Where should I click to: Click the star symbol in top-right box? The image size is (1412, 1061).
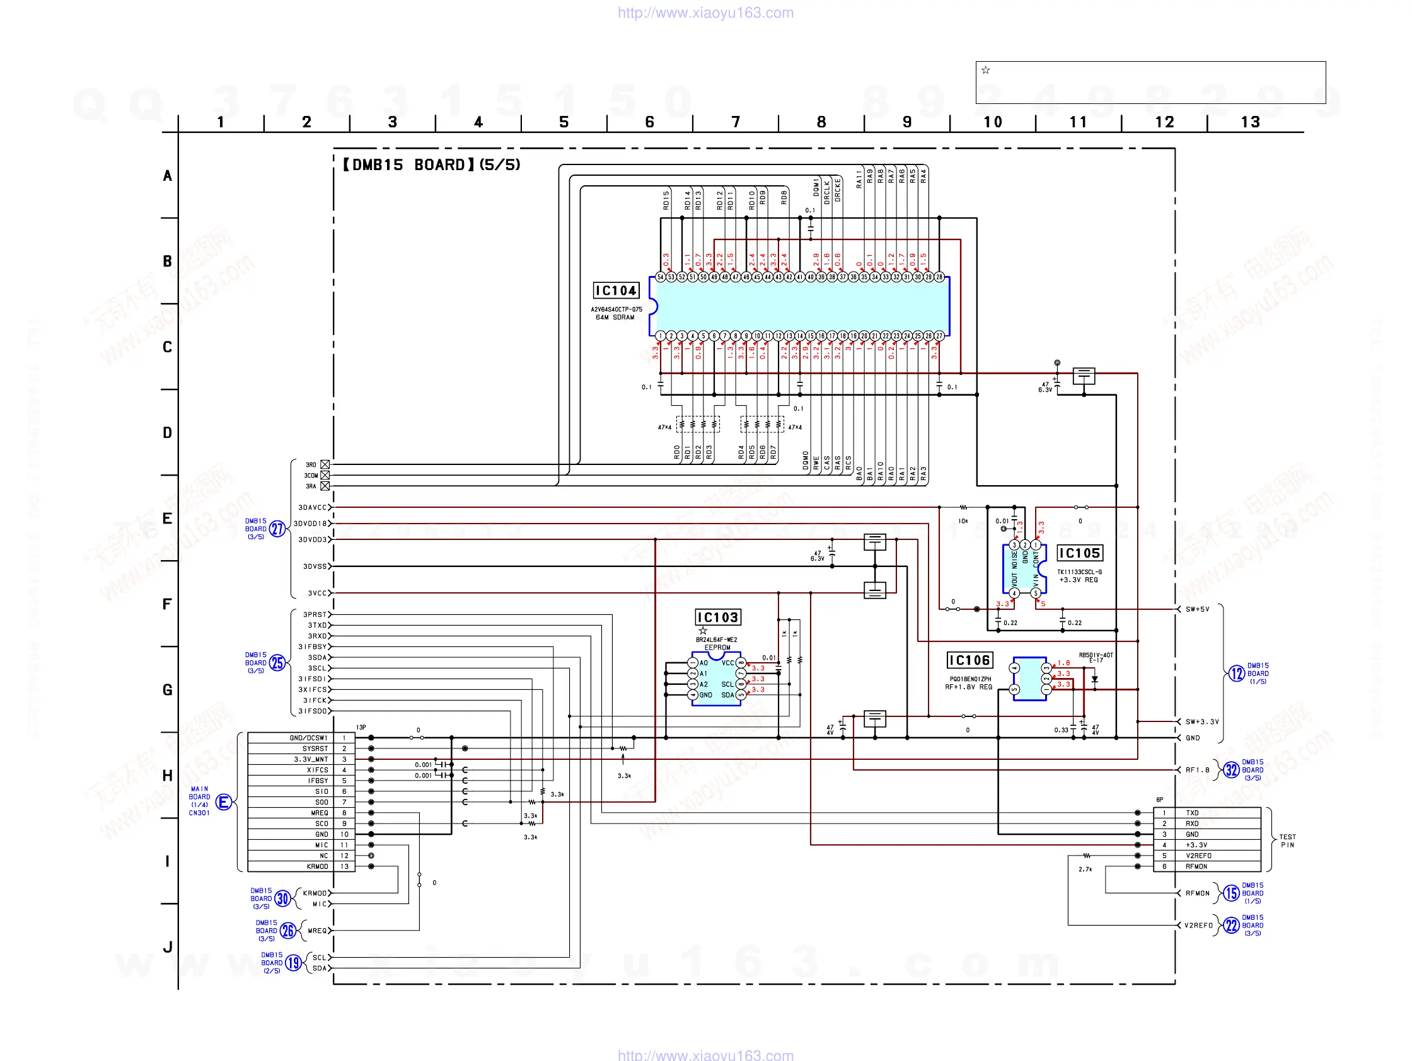point(986,70)
